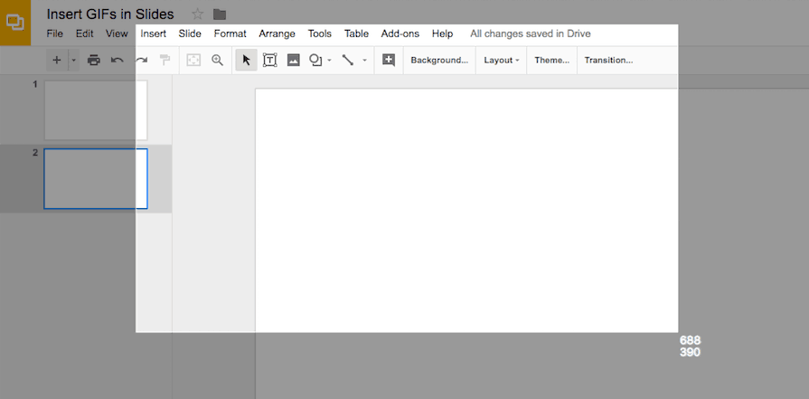The height and width of the screenshot is (399, 809).
Task: Select the Line tool icon
Action: 348,61
